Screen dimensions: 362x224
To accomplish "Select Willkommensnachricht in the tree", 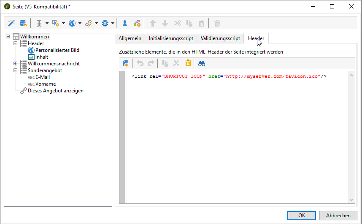I will coord(54,64).
